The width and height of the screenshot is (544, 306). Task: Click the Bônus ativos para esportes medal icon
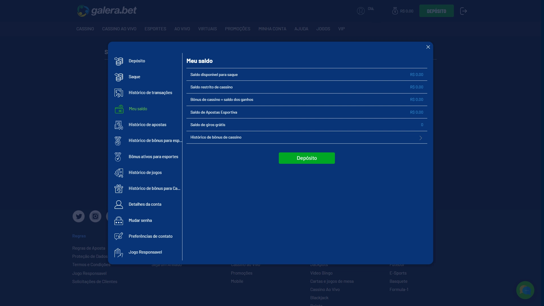(118, 157)
